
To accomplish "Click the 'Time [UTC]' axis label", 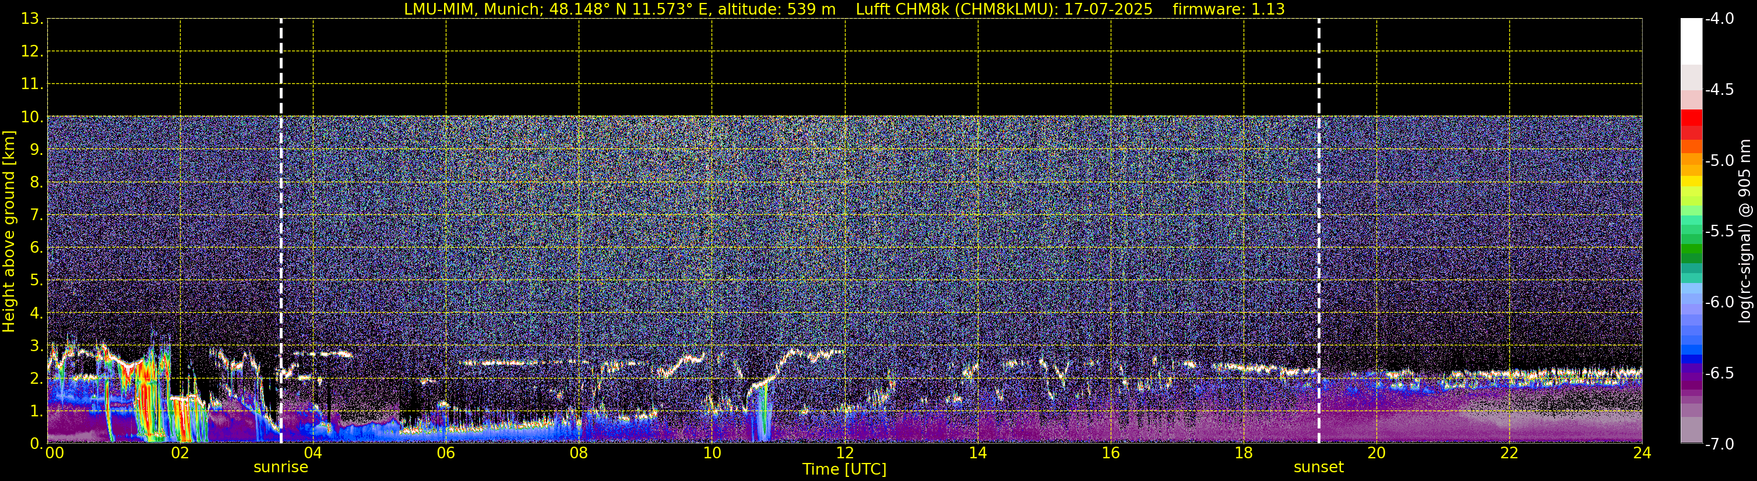I will coord(844,469).
